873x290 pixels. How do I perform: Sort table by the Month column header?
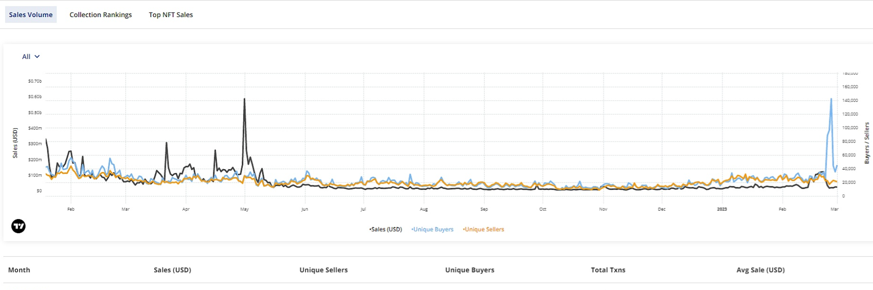click(19, 270)
